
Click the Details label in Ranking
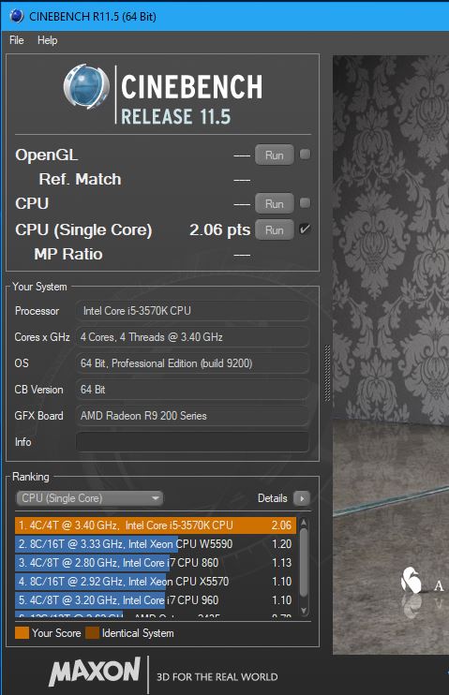point(273,498)
